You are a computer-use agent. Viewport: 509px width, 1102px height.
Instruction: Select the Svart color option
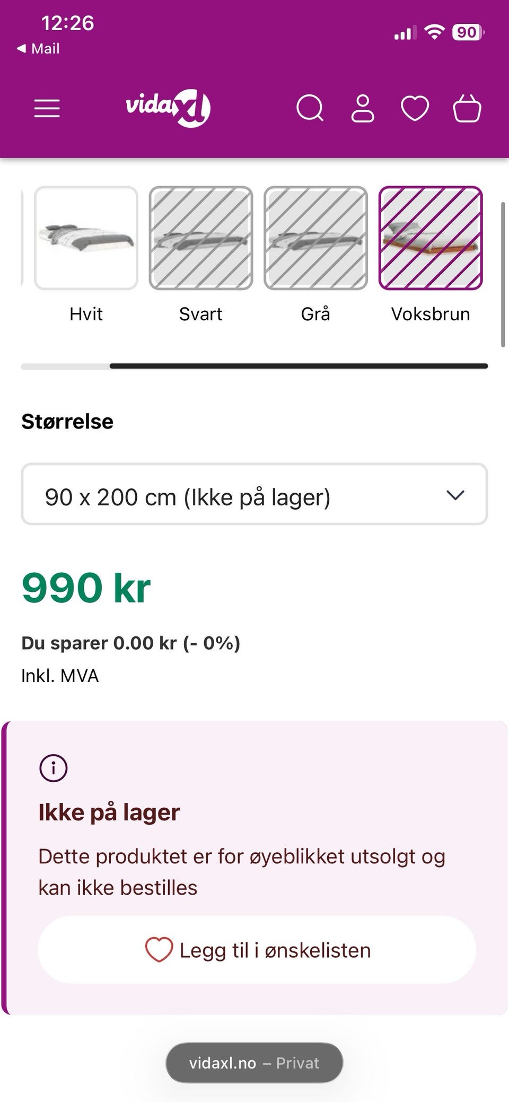[x=201, y=238]
